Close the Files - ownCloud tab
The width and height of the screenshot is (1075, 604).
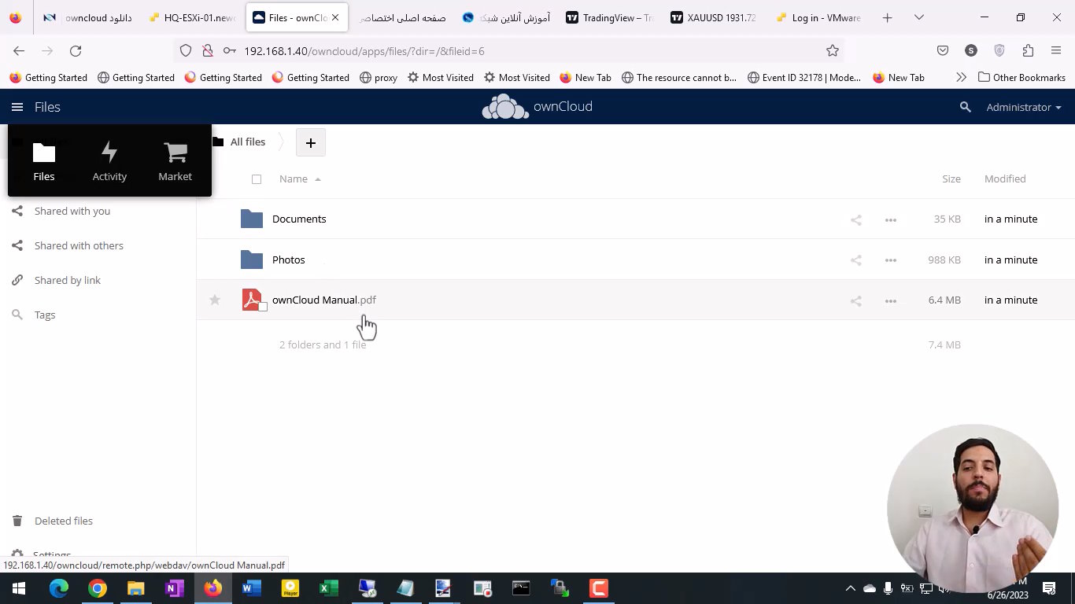click(335, 17)
